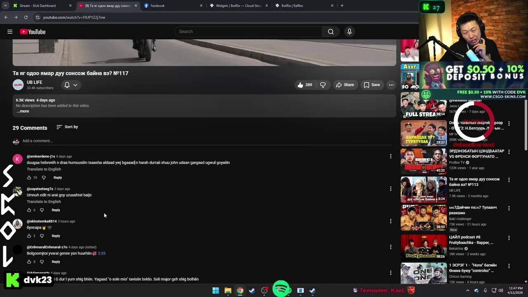Image resolution: width=528 pixels, height=297 pixels.
Task: Like the comment by @zayatsetsegTs
Action: 29,210
